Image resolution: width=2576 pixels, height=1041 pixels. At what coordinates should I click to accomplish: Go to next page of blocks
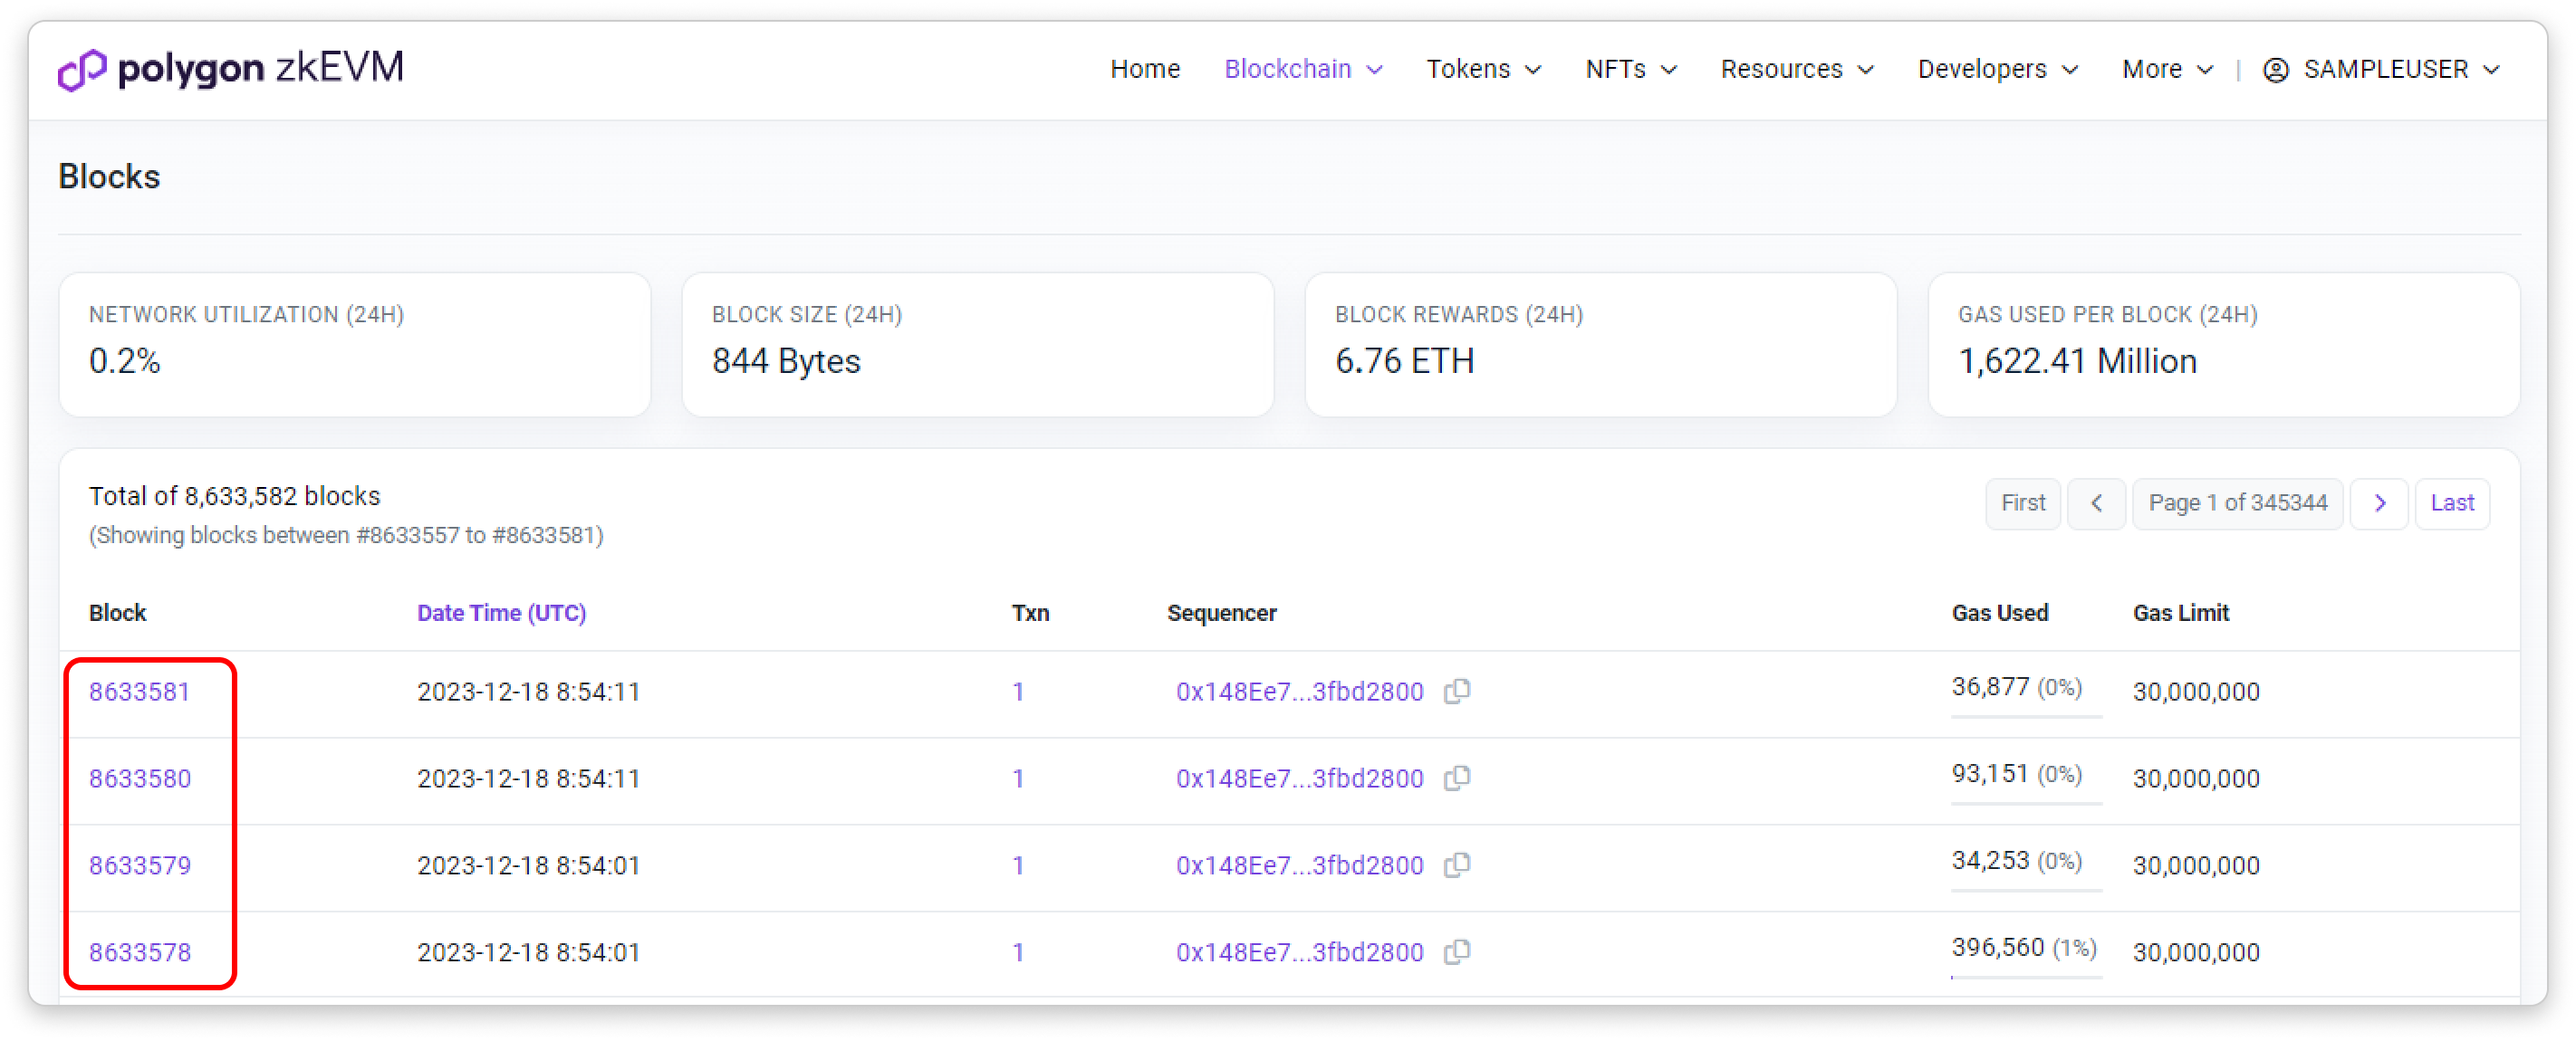coord(2379,502)
